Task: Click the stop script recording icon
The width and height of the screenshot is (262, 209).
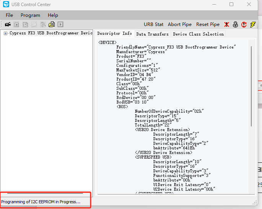Action: coord(16,25)
